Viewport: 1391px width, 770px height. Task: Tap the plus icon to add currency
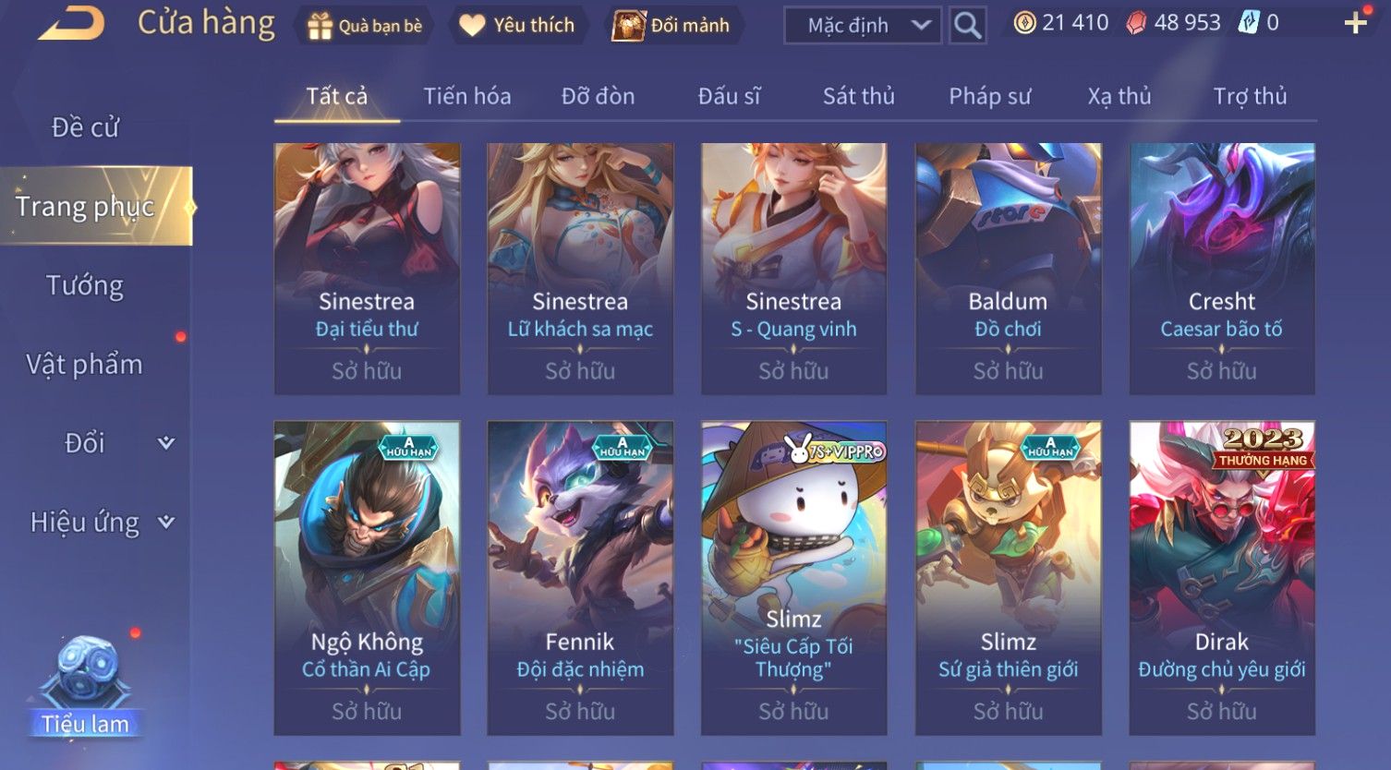[1355, 23]
